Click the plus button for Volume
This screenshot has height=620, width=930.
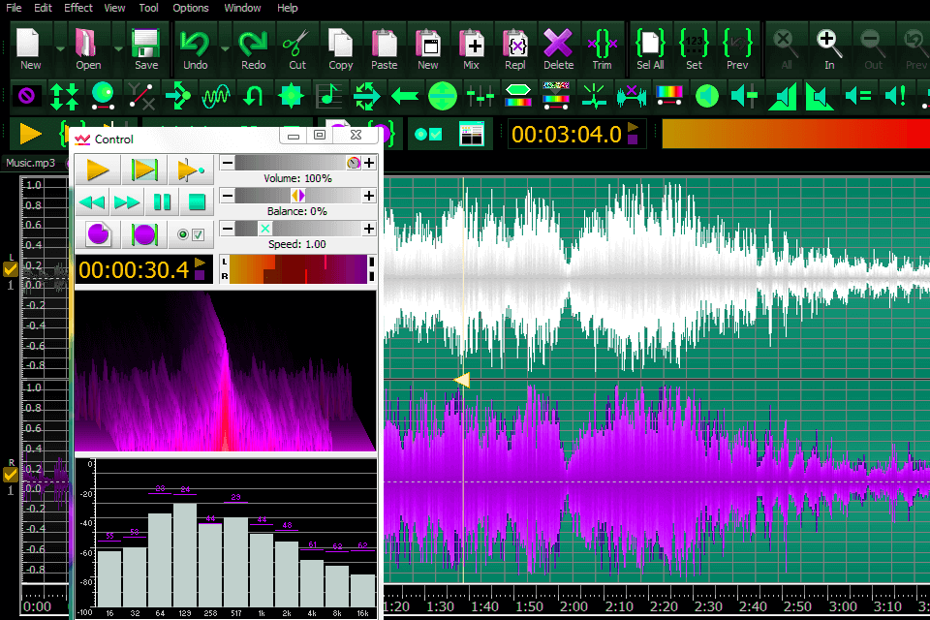[368, 163]
